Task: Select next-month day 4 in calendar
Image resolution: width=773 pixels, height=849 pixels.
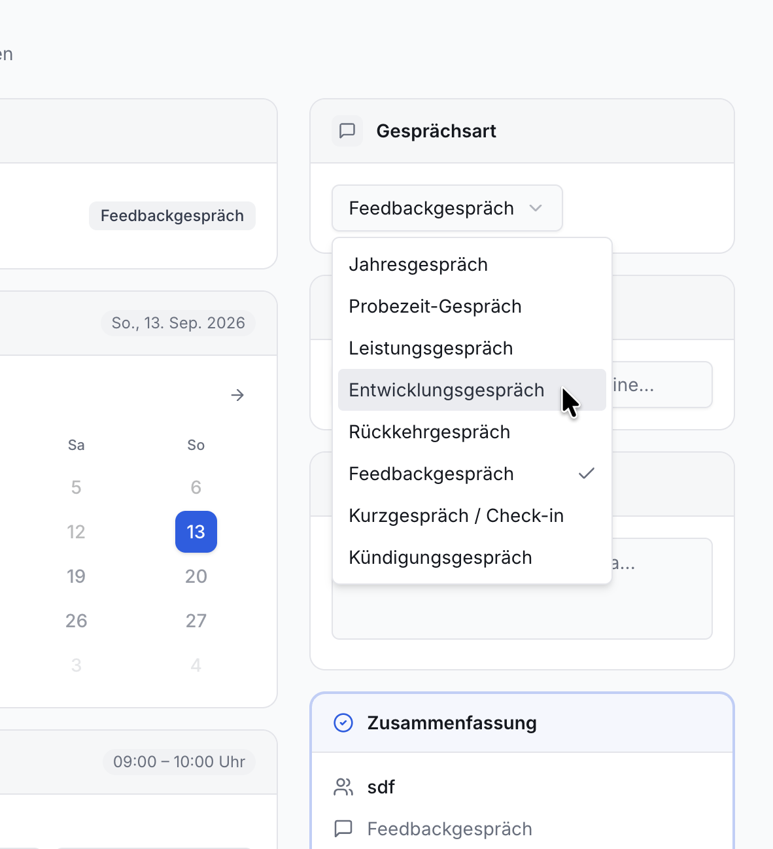Action: [x=196, y=665]
